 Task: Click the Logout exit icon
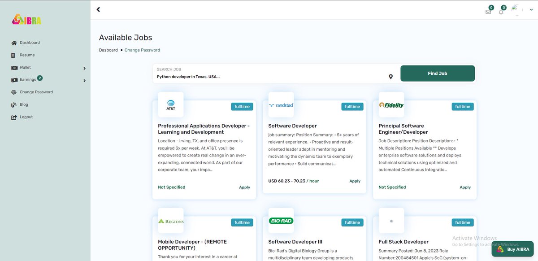click(14, 117)
